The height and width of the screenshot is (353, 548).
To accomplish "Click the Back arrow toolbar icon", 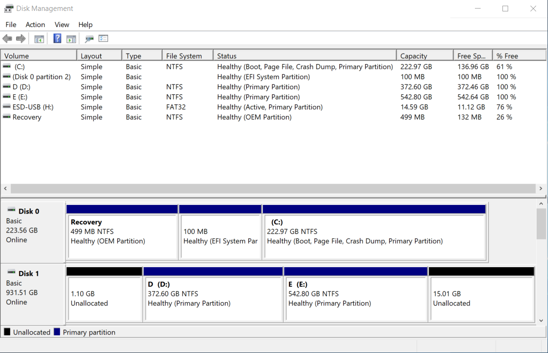I will [7, 38].
